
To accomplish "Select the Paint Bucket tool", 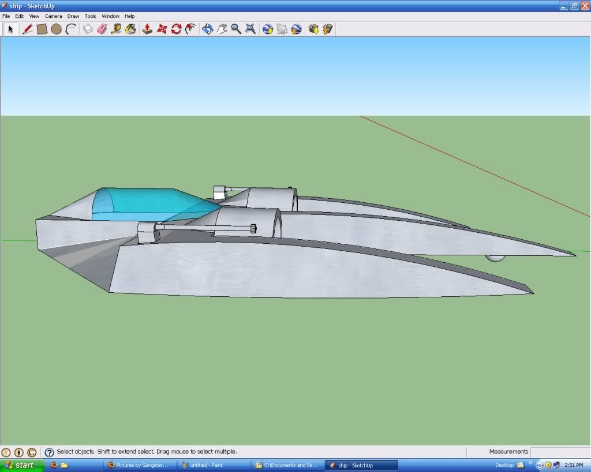I will [130, 29].
